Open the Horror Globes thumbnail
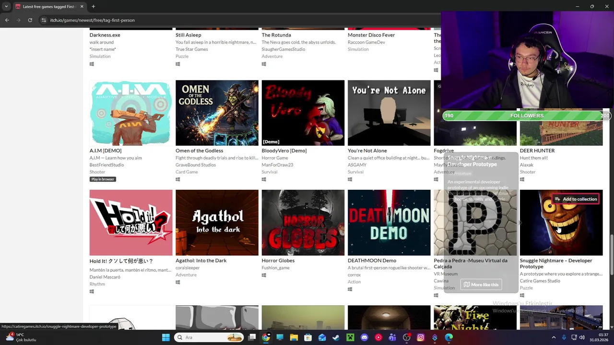The image size is (614, 345). (x=303, y=223)
